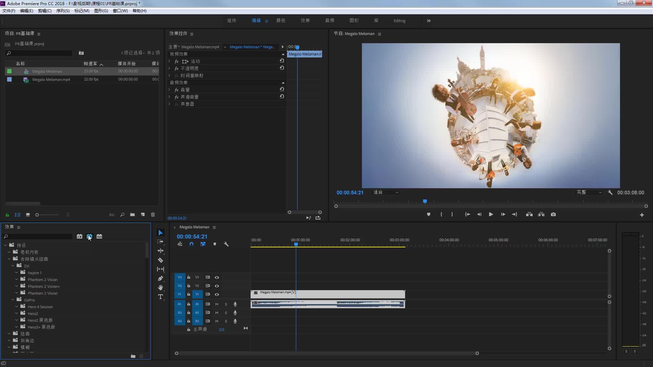Image resolution: width=653 pixels, height=367 pixels.
Task: Click the Export Frame camera icon
Action: (x=553, y=214)
